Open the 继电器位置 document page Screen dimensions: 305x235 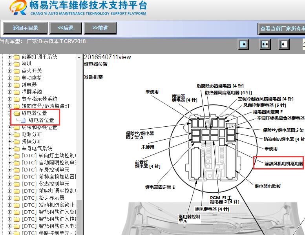point(41,120)
